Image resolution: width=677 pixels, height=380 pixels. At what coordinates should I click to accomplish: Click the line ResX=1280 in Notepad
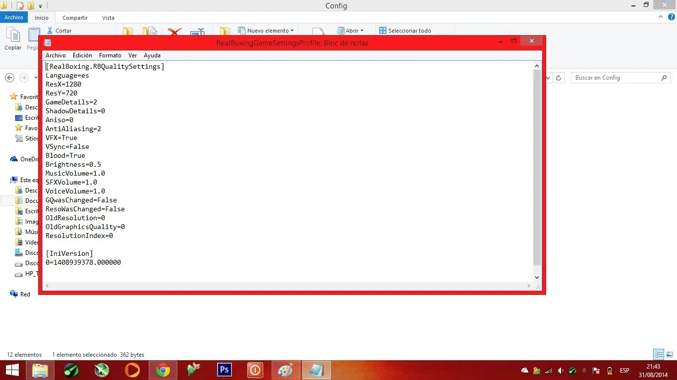pyautogui.click(x=63, y=84)
